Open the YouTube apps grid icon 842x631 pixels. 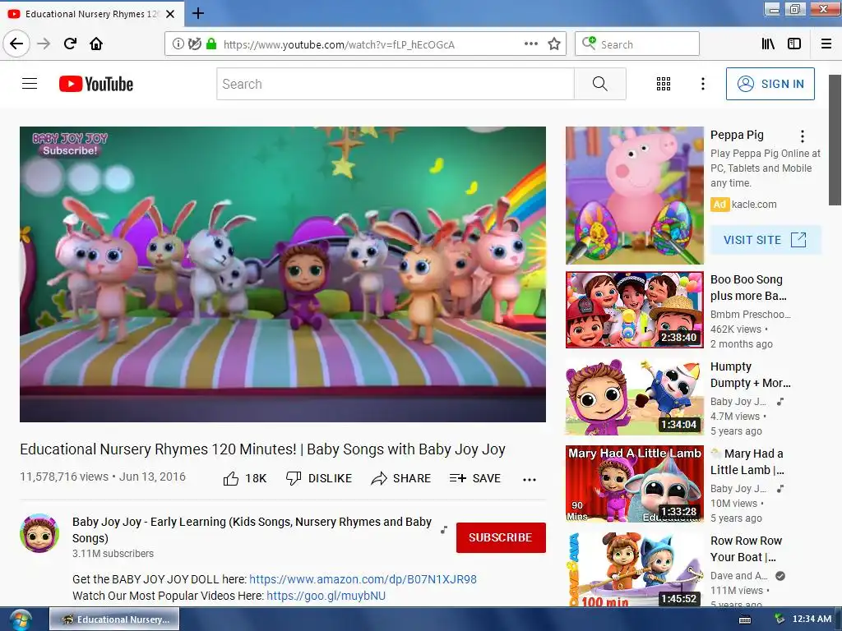[x=664, y=84]
